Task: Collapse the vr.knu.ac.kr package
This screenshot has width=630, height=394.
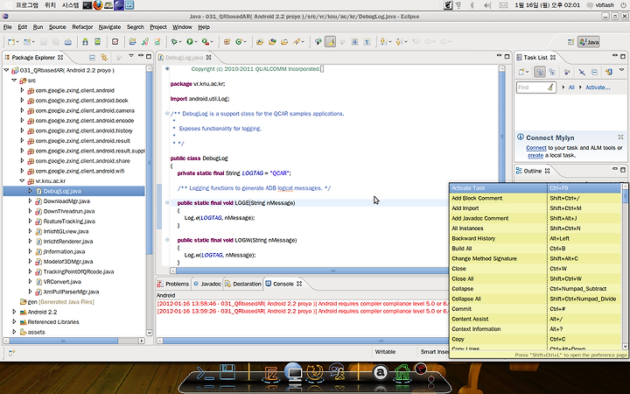Action: pos(22,180)
